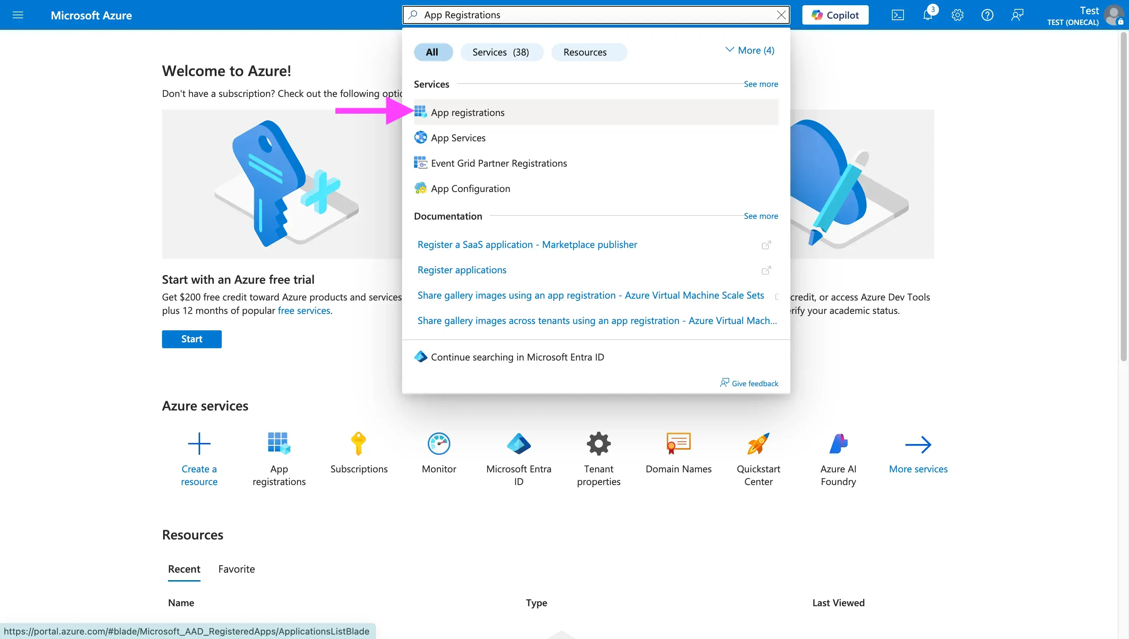Open Event Grid Partner Registrations result
1129x639 pixels.
596,163
